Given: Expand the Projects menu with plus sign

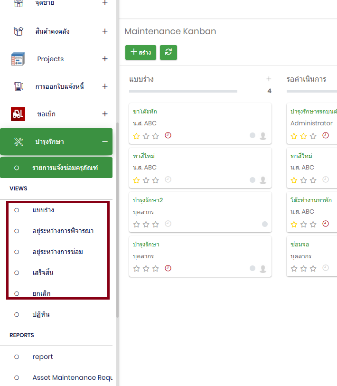Looking at the screenshot, I should [105, 59].
